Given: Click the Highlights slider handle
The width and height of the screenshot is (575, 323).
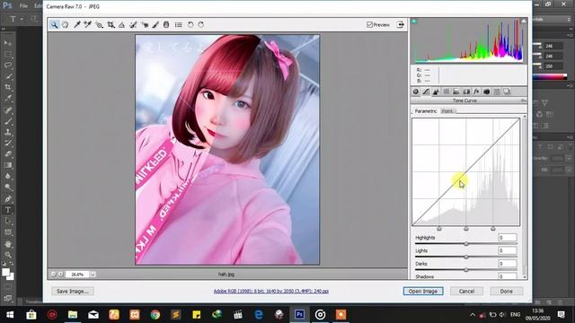Looking at the screenshot, I should click(466, 243).
